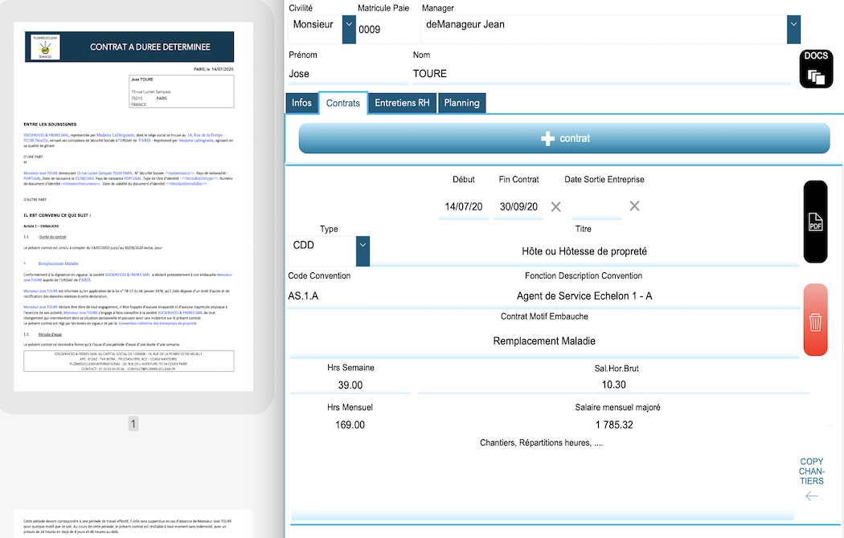The image size is (844, 538).
Task: Select the Entretiens RH tab
Action: (x=402, y=103)
